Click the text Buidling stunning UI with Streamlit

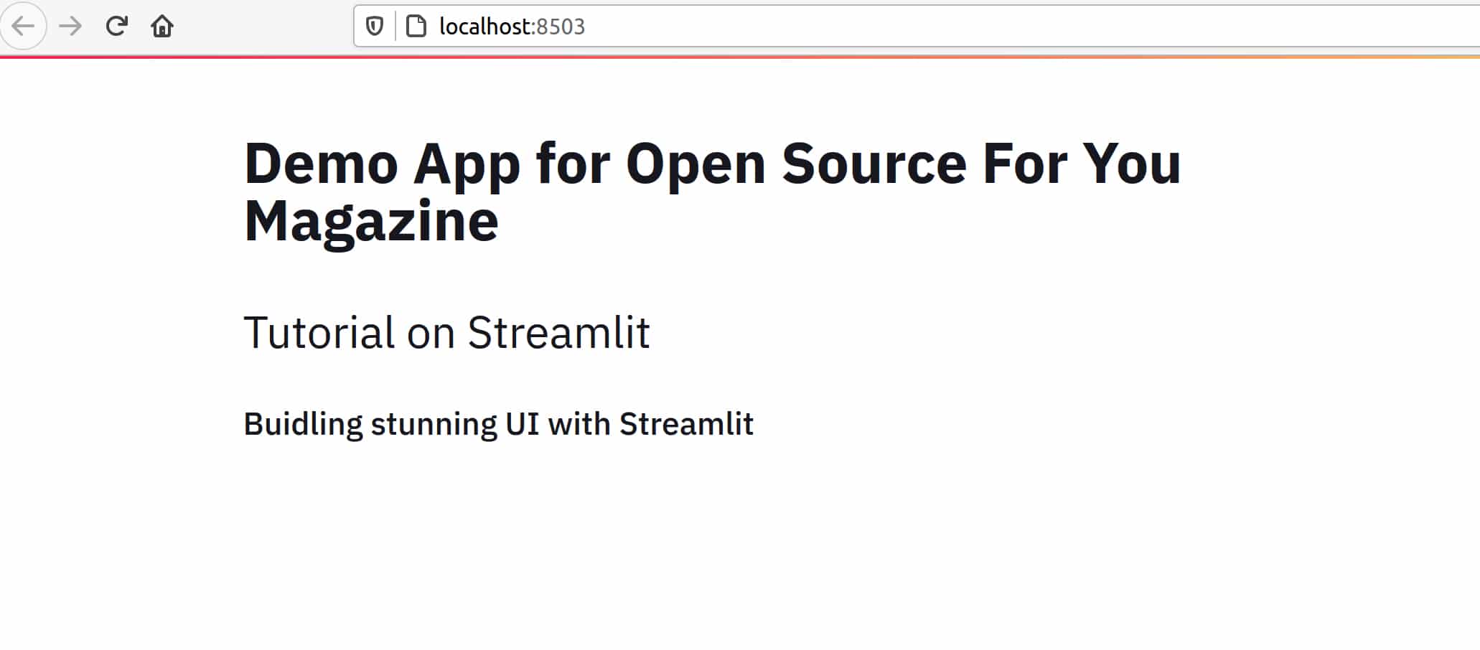[498, 423]
